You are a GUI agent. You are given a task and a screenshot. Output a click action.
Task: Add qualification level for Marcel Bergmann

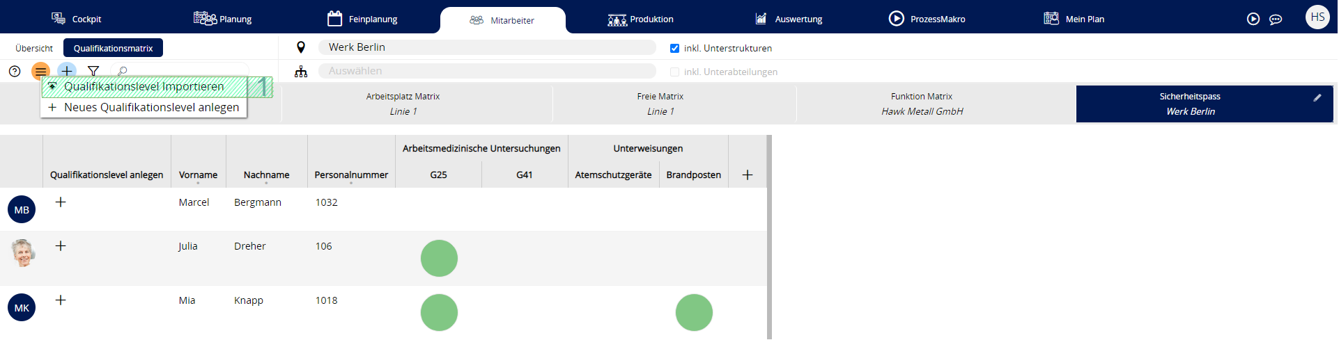(61, 202)
